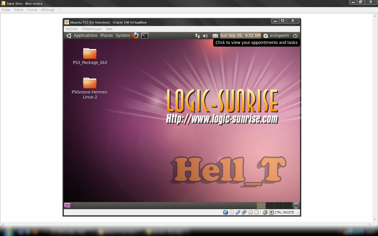
Task: Click the Ubuntu logo beside Applications
Action: 69,35
